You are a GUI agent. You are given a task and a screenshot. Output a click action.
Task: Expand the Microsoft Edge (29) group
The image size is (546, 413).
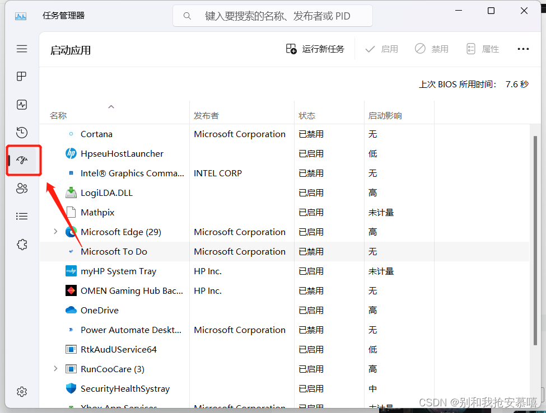pyautogui.click(x=55, y=231)
